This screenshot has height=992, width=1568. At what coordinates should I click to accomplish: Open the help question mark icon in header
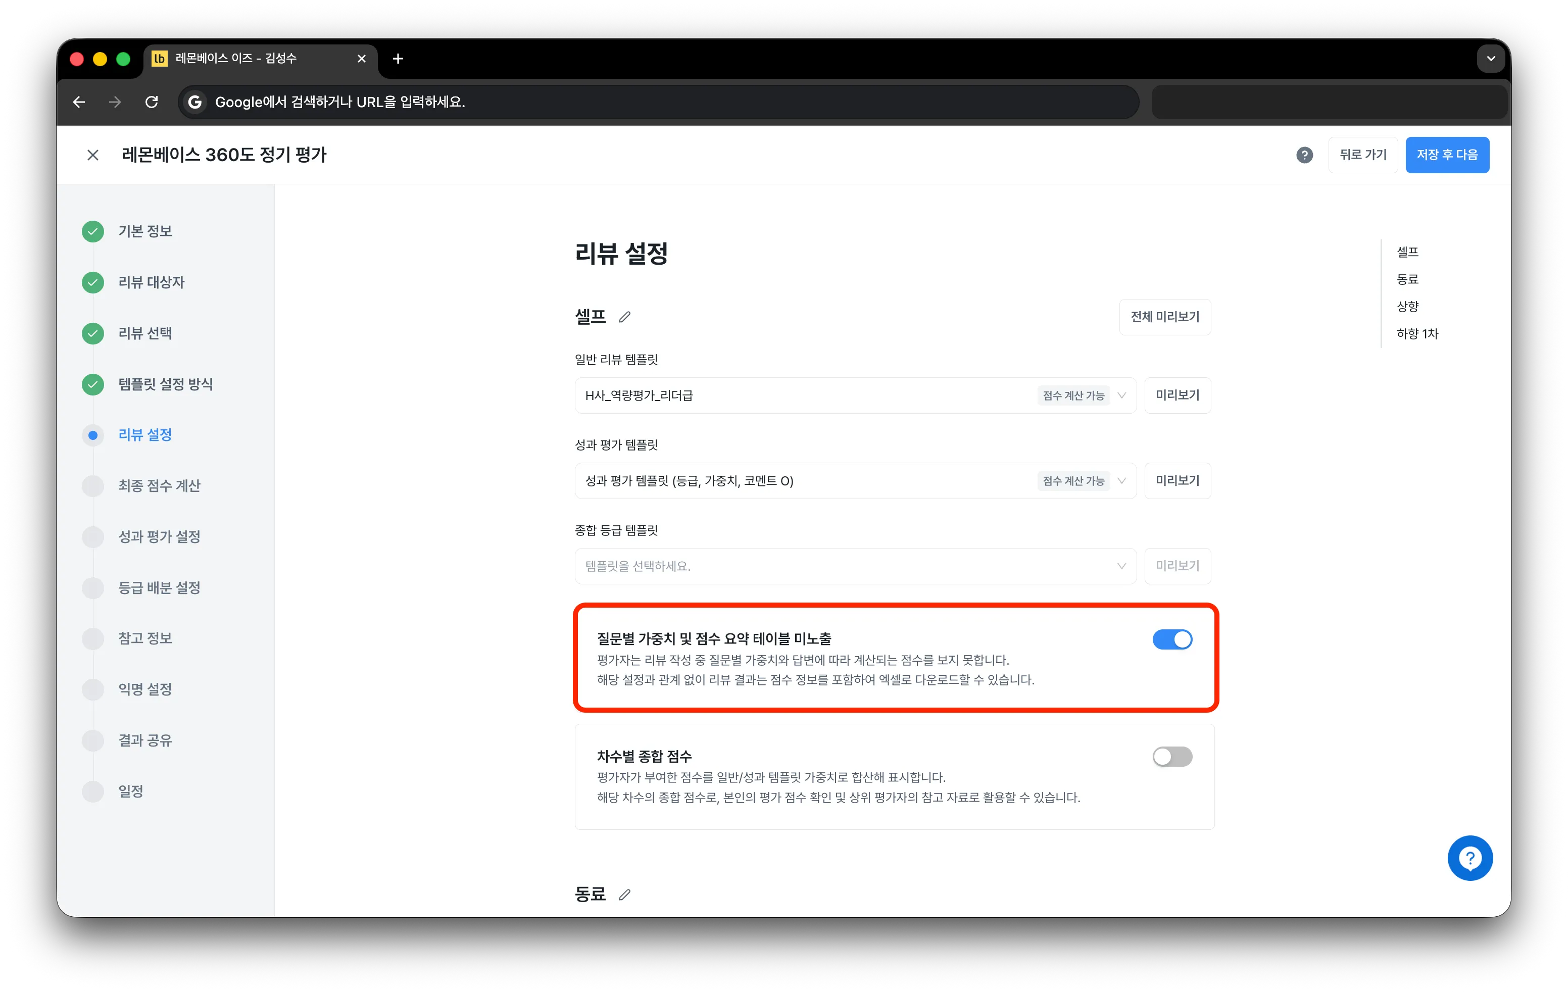[x=1304, y=155]
